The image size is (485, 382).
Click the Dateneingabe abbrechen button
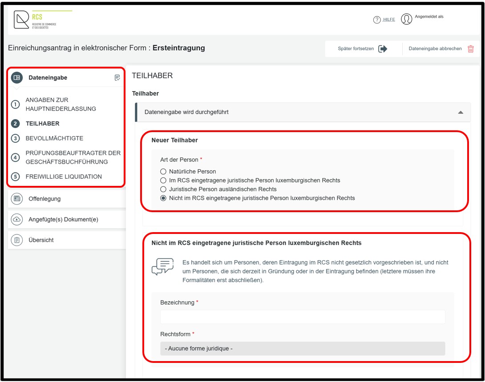point(441,49)
